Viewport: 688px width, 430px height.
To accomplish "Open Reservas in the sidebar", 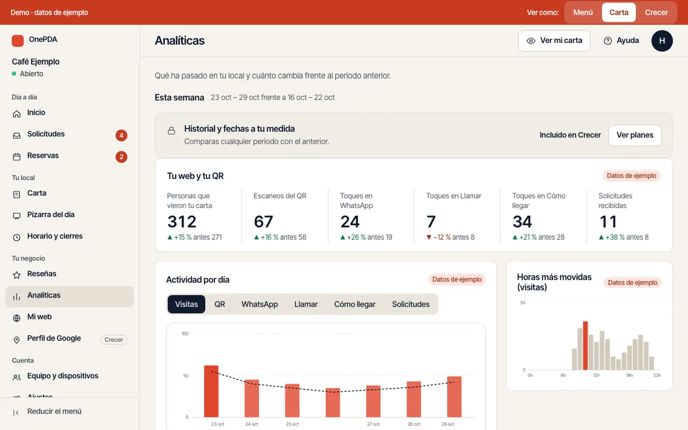I will [x=69, y=156].
